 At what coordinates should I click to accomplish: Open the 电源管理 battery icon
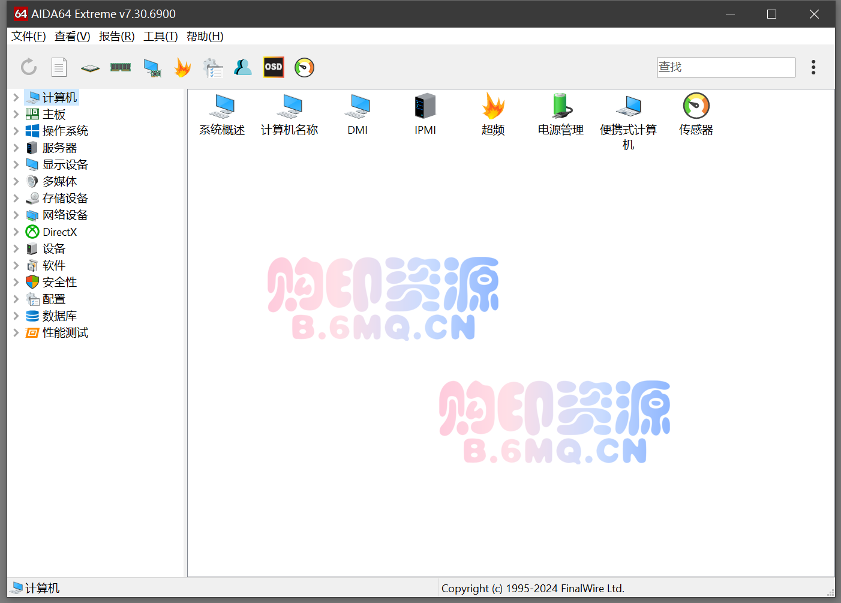[561, 115]
